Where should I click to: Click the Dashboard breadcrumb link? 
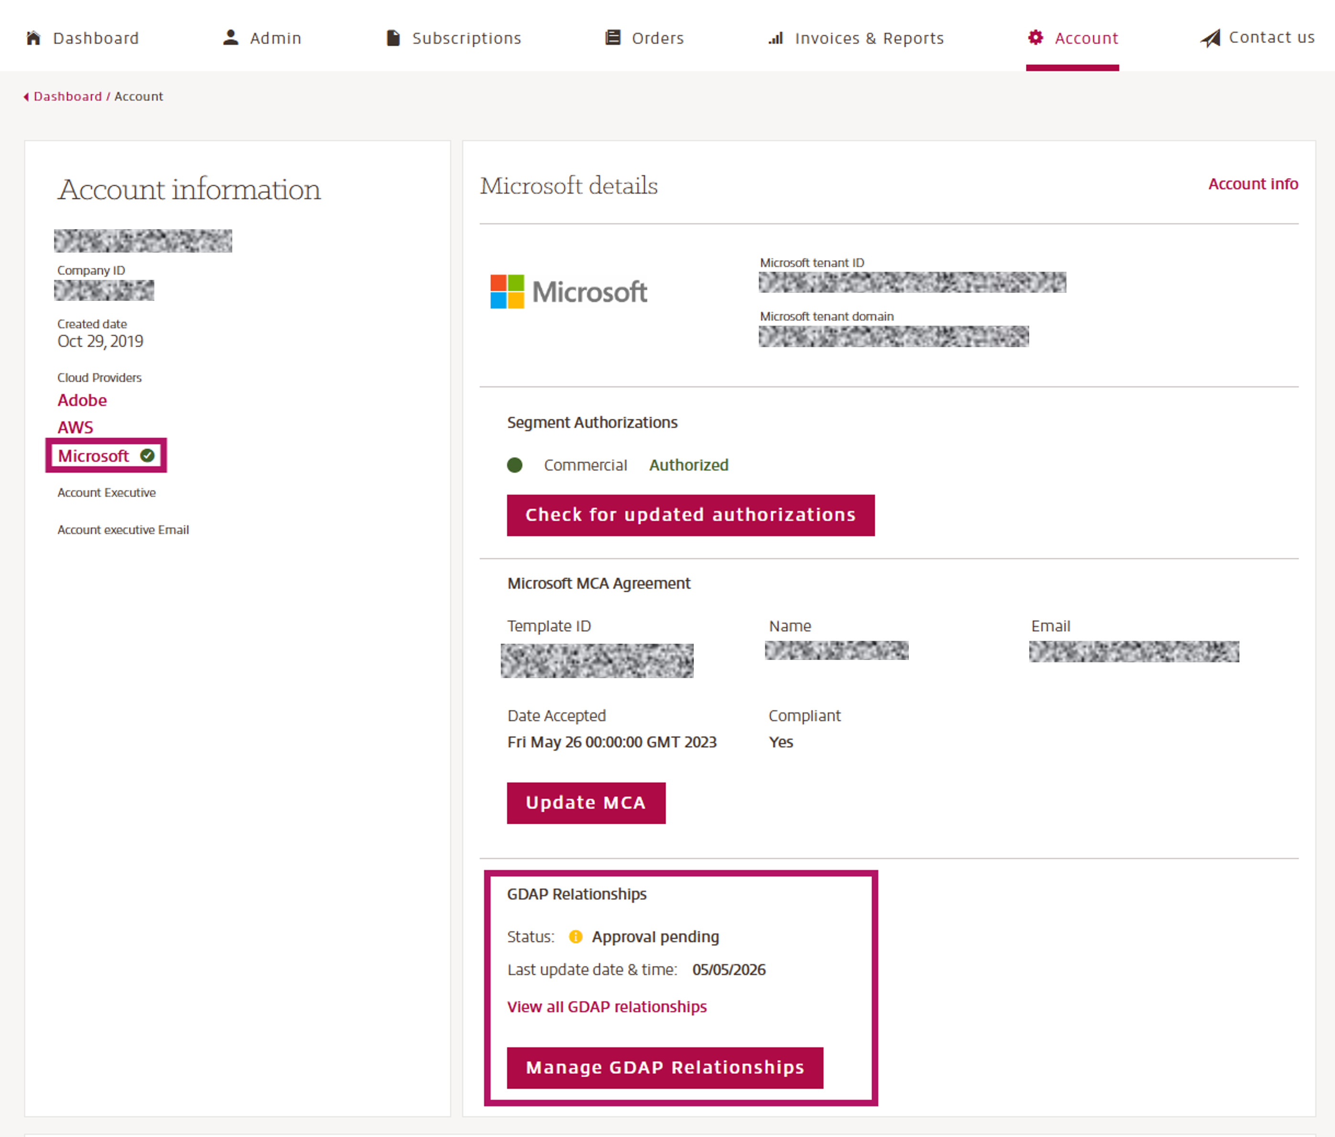pyautogui.click(x=68, y=96)
